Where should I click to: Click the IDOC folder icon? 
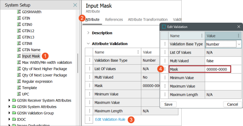point(14,119)
